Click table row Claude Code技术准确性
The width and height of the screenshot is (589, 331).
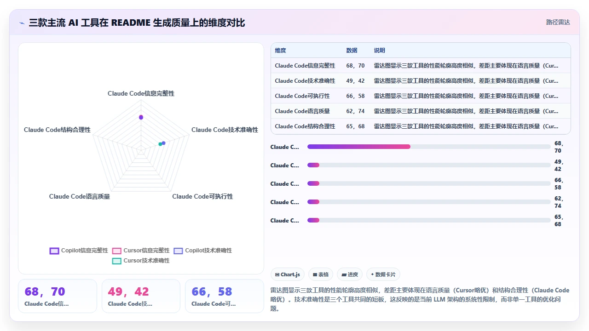pyautogui.click(x=421, y=80)
